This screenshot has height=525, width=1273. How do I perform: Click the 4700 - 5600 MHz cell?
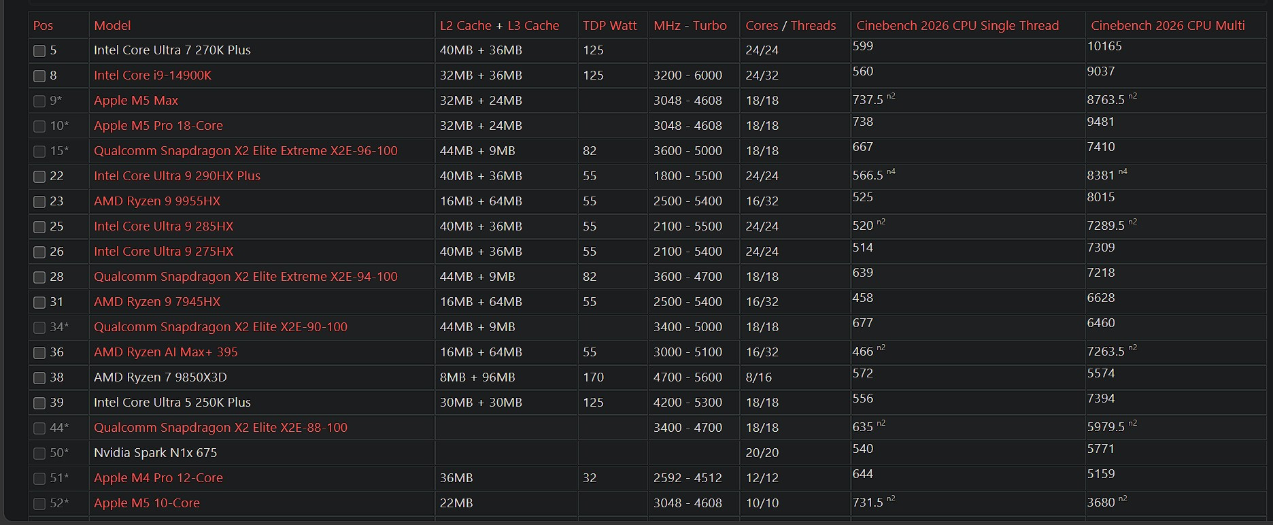pos(688,377)
